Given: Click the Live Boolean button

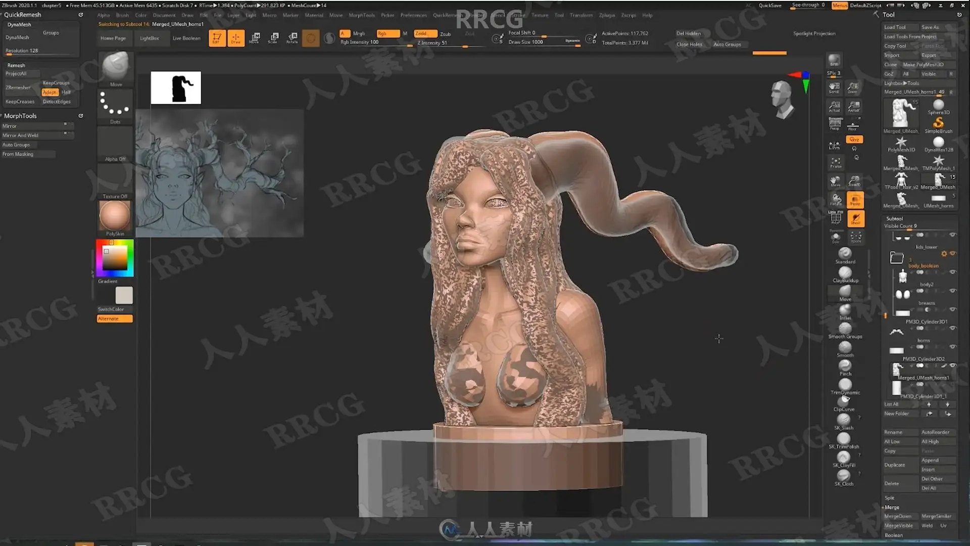Looking at the screenshot, I should click(x=186, y=38).
